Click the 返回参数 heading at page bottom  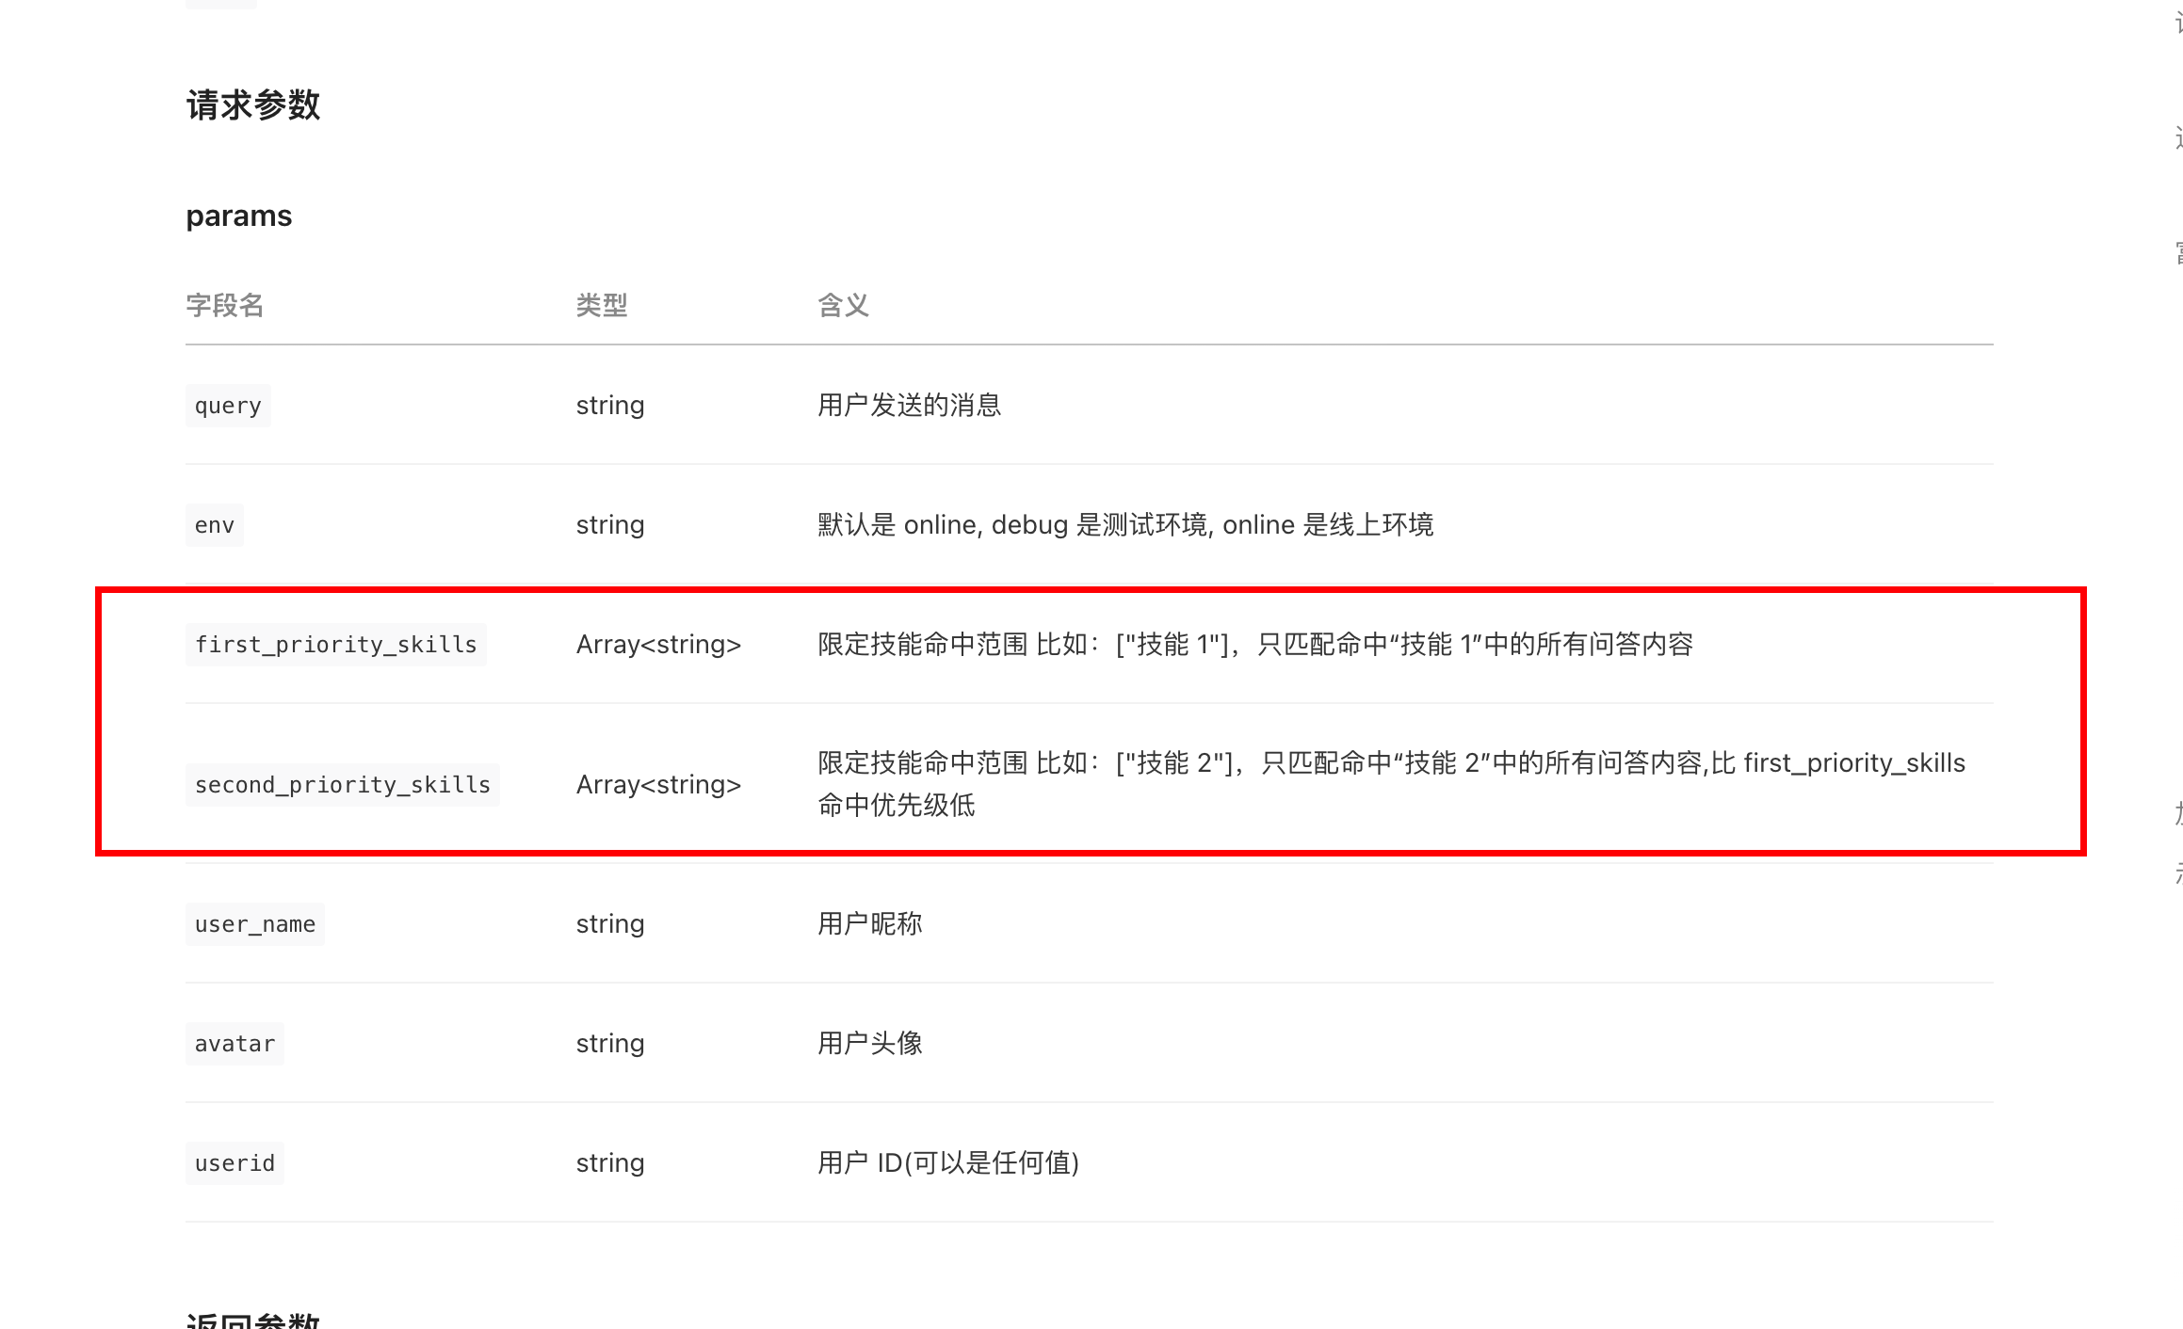[x=252, y=1320]
